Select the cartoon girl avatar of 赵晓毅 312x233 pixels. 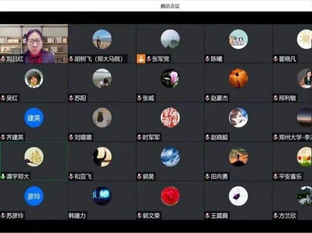pyautogui.click(x=239, y=118)
